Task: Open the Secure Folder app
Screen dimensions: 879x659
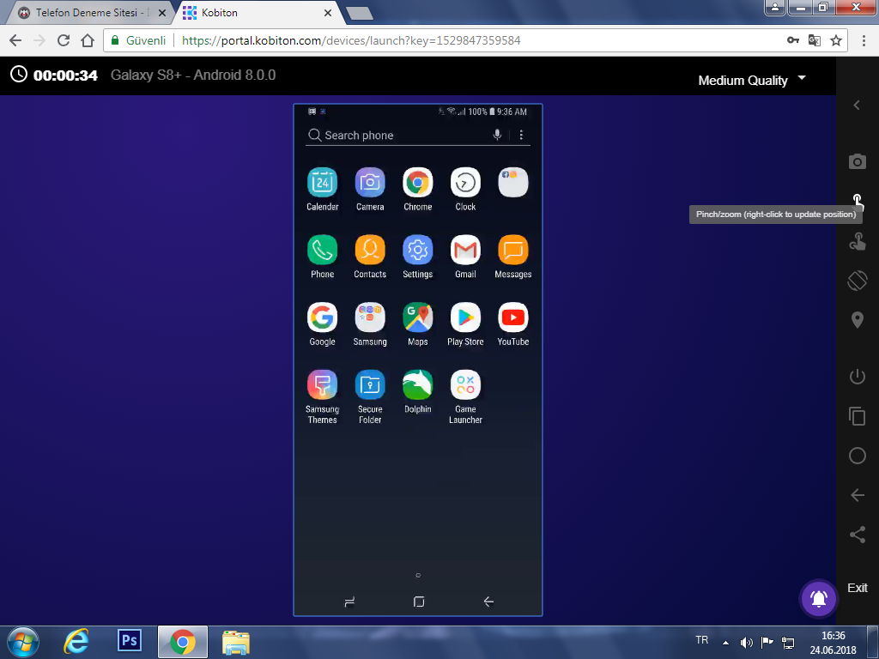Action: click(x=370, y=385)
